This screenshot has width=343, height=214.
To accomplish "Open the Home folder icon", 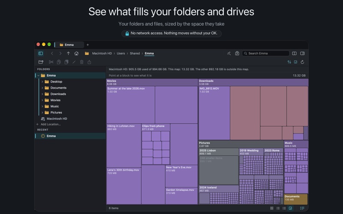I will 76,53.
